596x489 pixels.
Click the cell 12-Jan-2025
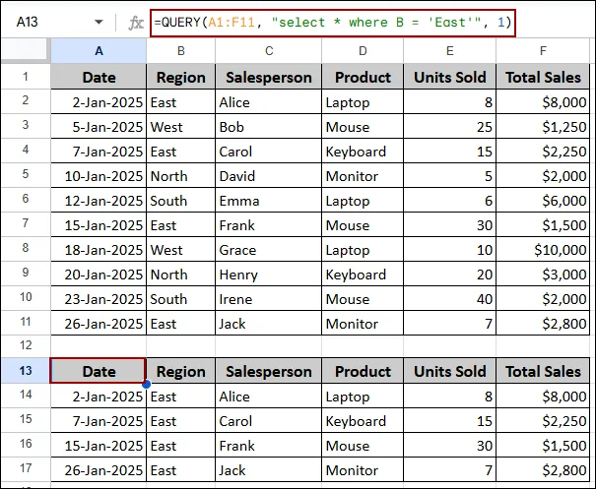coord(99,201)
